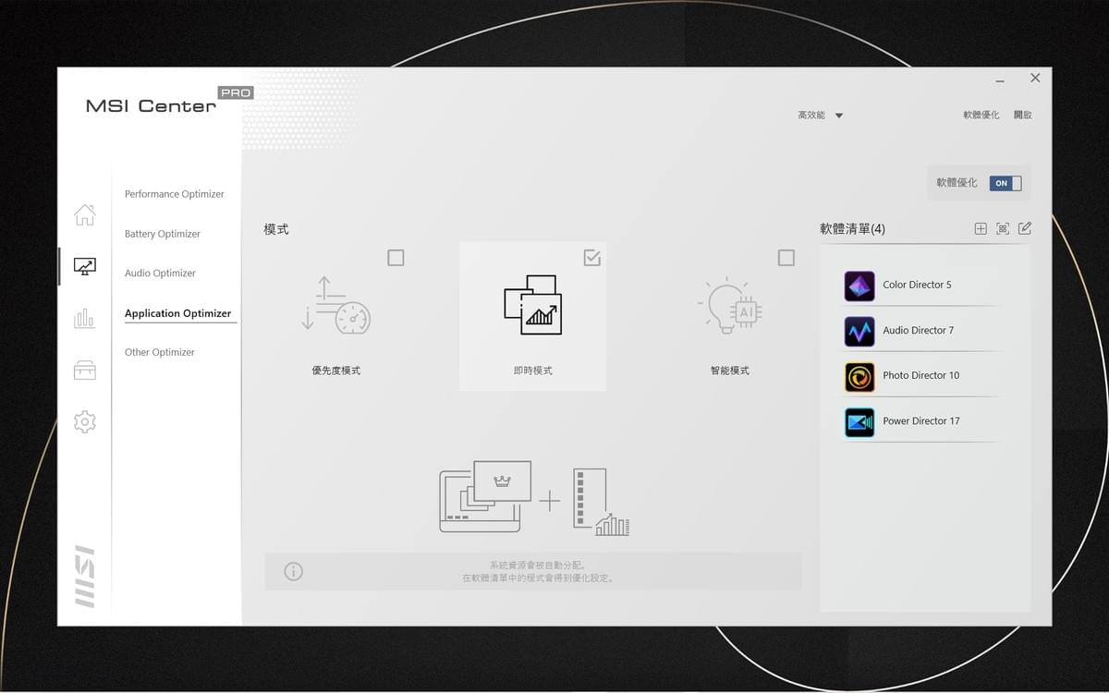Image resolution: width=1109 pixels, height=693 pixels.
Task: Click the scan software icon in list header
Action: tap(1003, 228)
